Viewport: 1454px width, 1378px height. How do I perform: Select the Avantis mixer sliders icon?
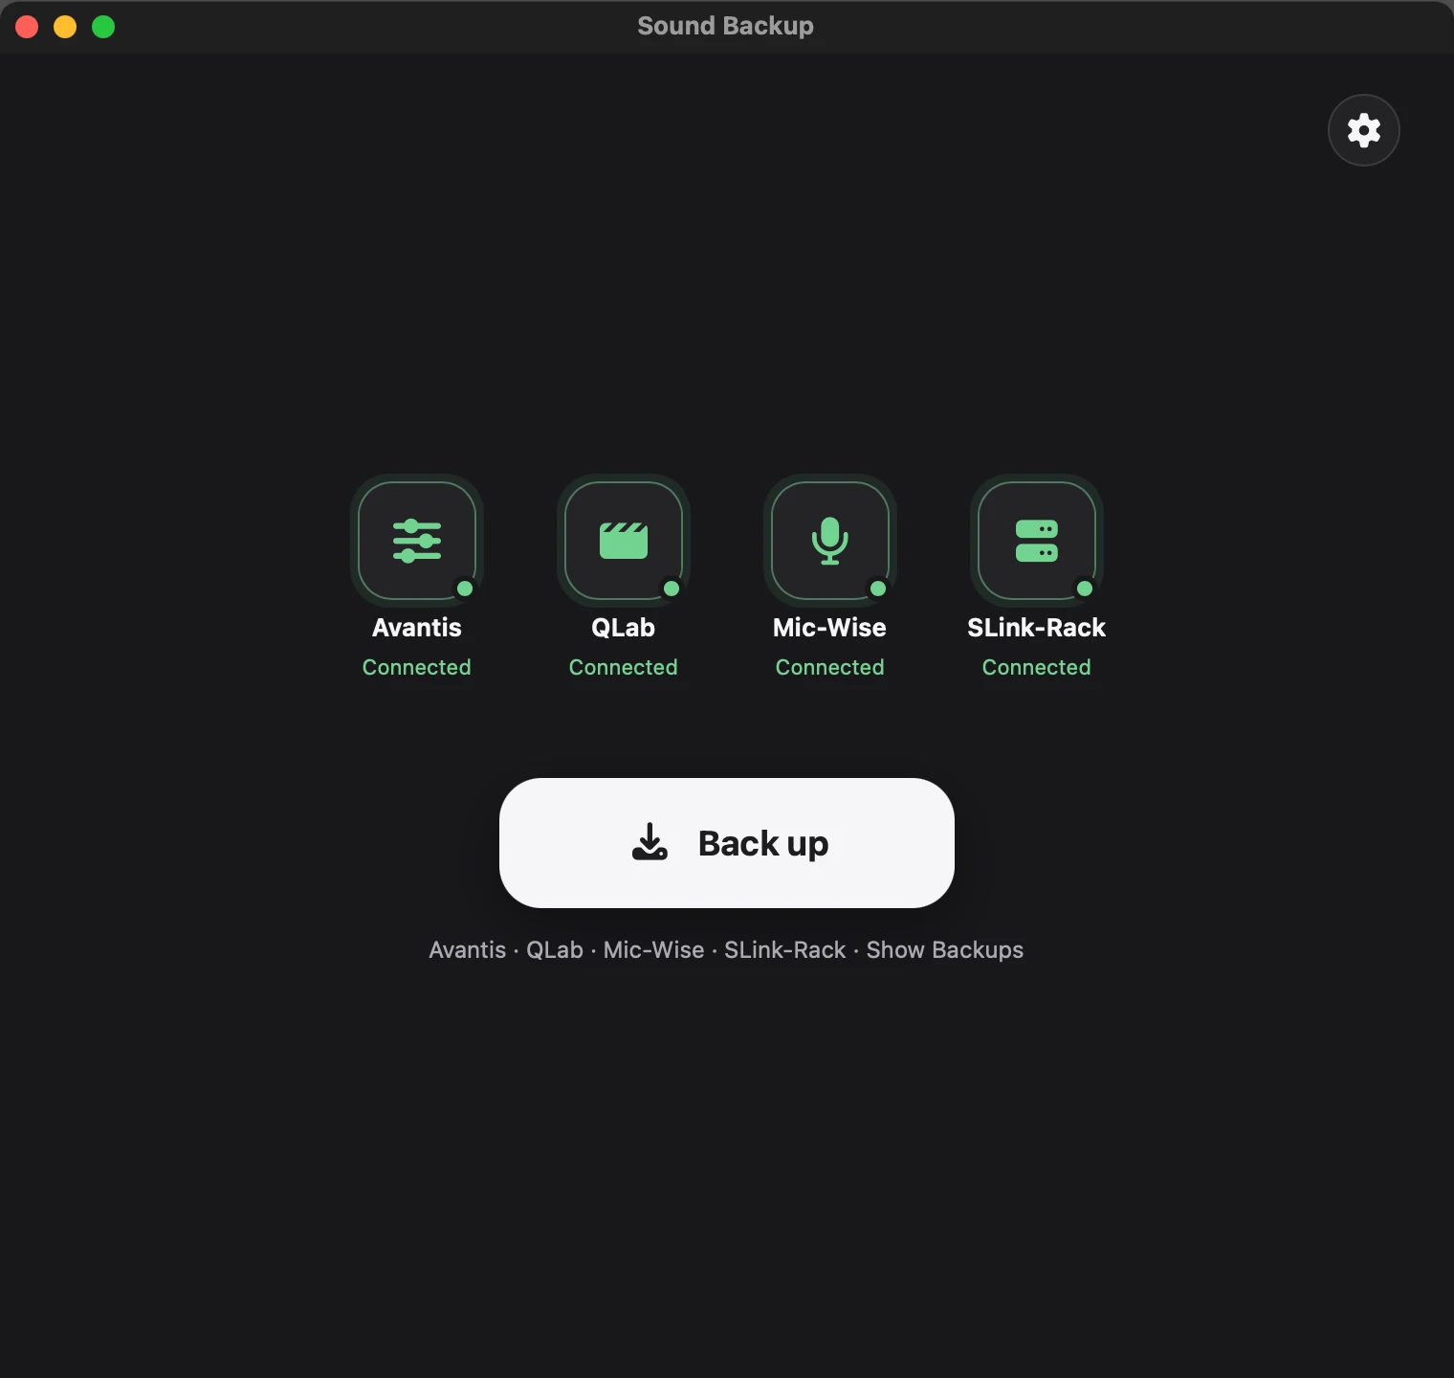417,541
